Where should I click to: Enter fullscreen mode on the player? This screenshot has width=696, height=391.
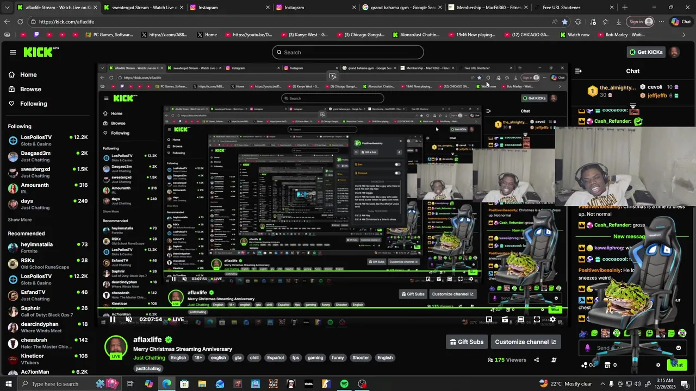[537, 319]
